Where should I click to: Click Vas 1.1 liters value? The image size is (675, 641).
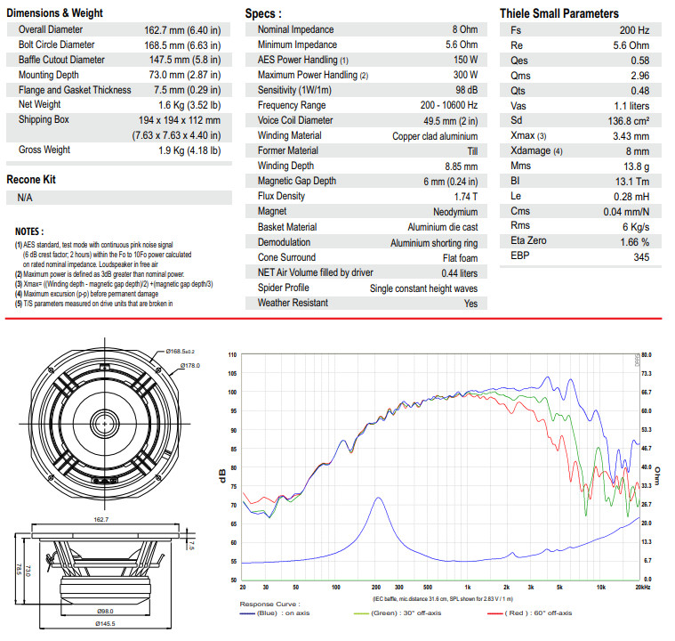(x=631, y=106)
